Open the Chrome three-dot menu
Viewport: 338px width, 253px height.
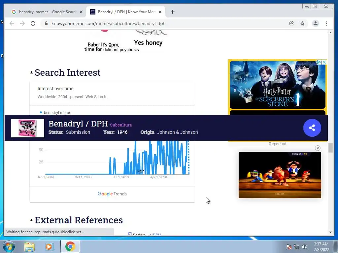pos(326,23)
